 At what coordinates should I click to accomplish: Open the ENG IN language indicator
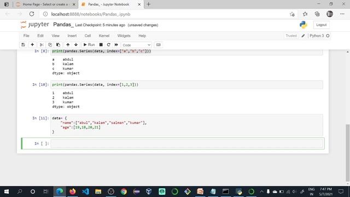[311, 192]
